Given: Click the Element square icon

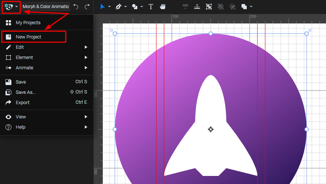Looking at the screenshot, I should [8, 57].
